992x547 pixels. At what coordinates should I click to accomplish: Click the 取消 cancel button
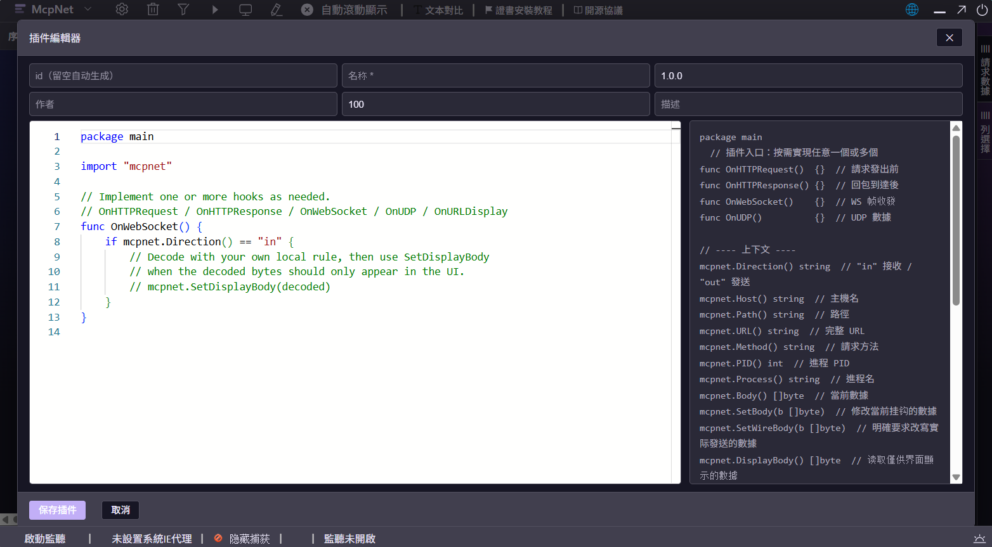click(121, 510)
